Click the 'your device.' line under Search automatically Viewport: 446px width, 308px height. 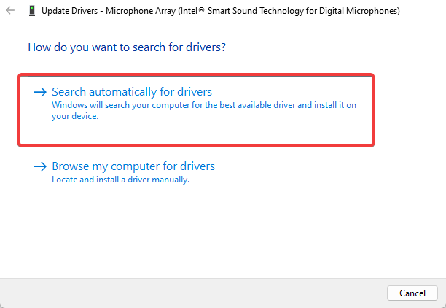coord(75,116)
